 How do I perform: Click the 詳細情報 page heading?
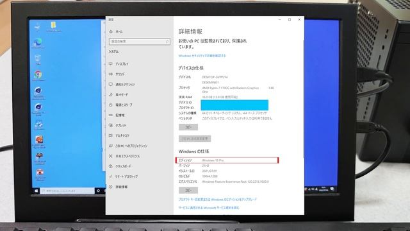(x=190, y=31)
